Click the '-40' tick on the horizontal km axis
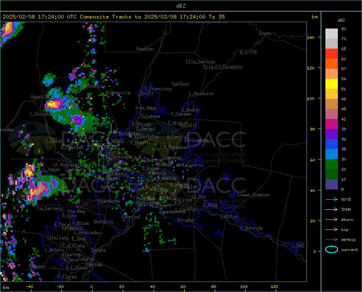 (x=29, y=287)
